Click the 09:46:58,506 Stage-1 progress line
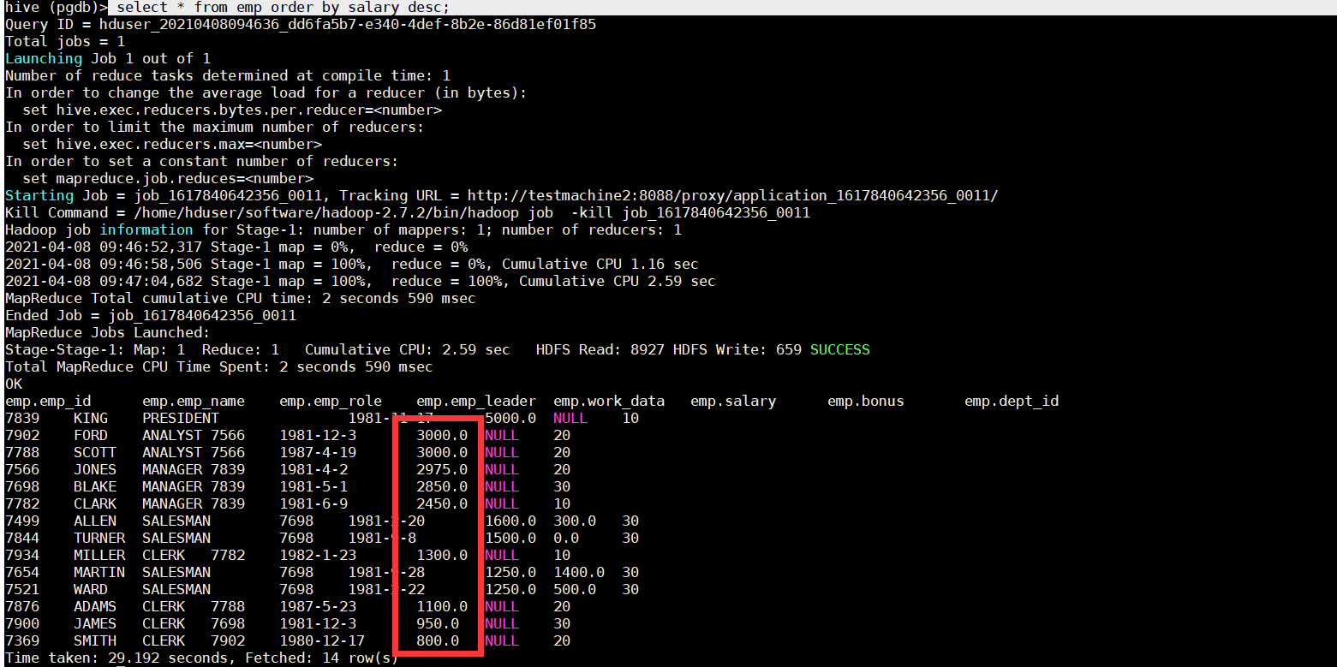1337x667 pixels. click(x=352, y=264)
